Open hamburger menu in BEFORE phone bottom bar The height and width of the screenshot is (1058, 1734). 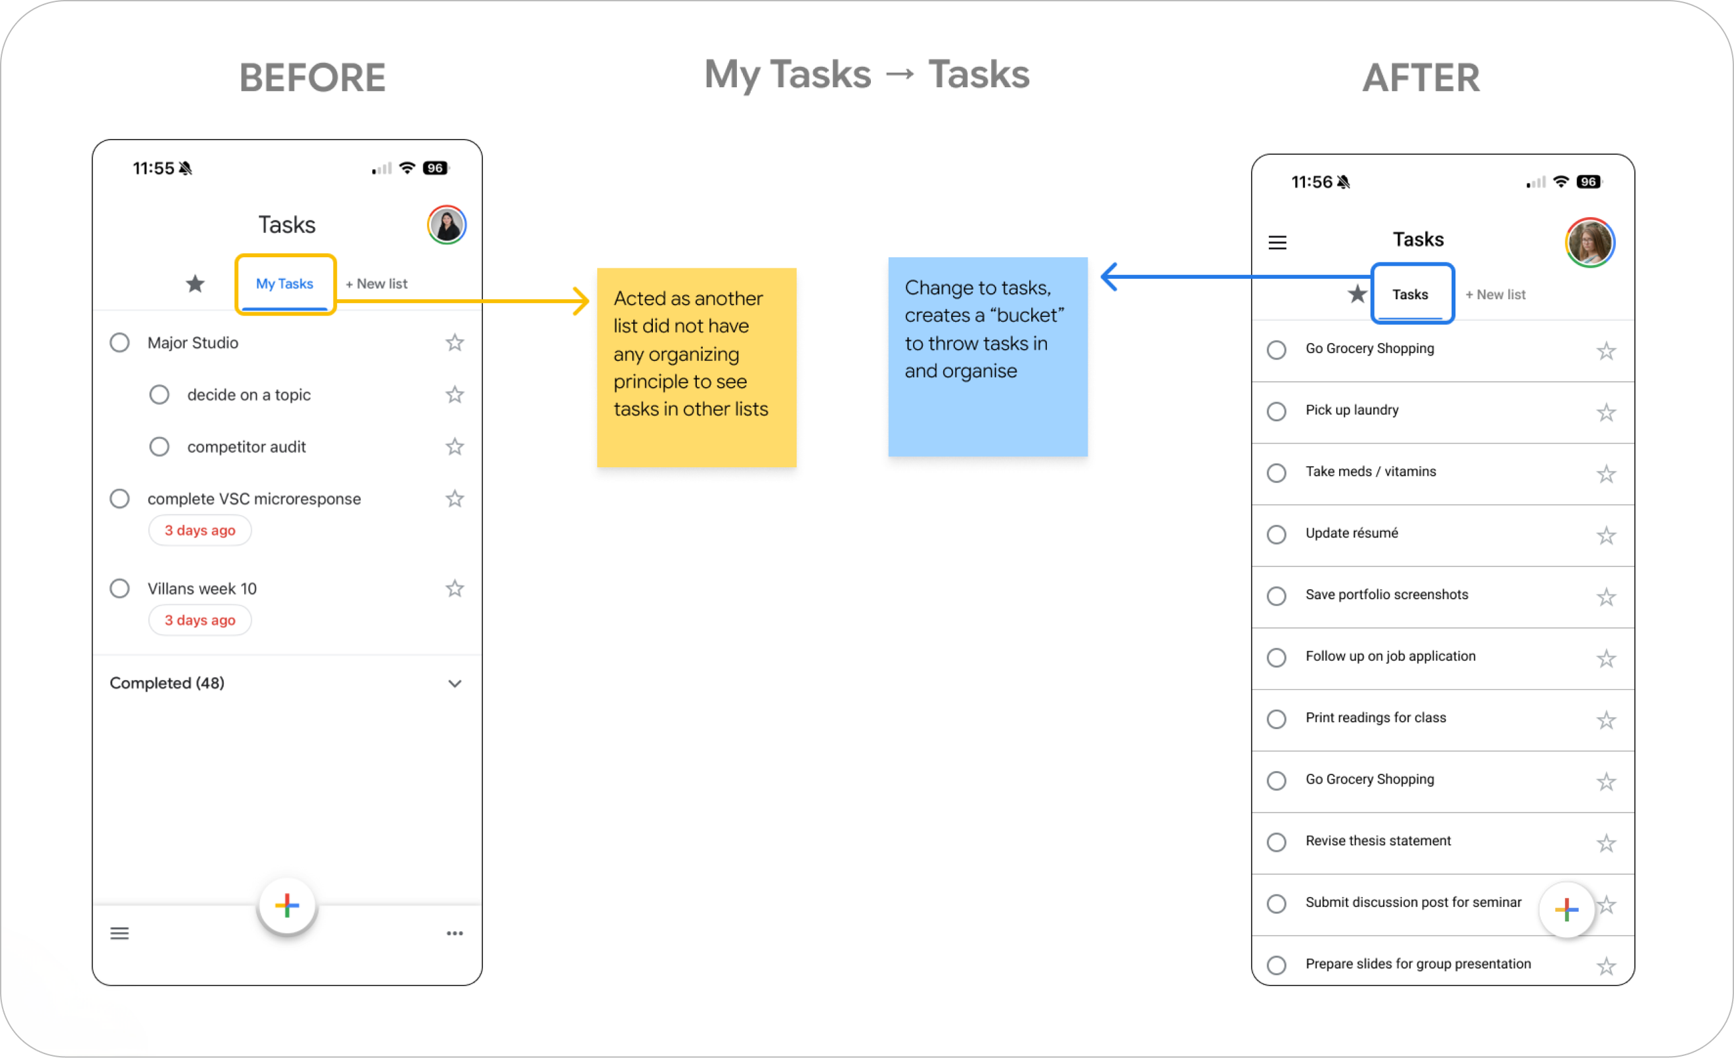coord(120,933)
